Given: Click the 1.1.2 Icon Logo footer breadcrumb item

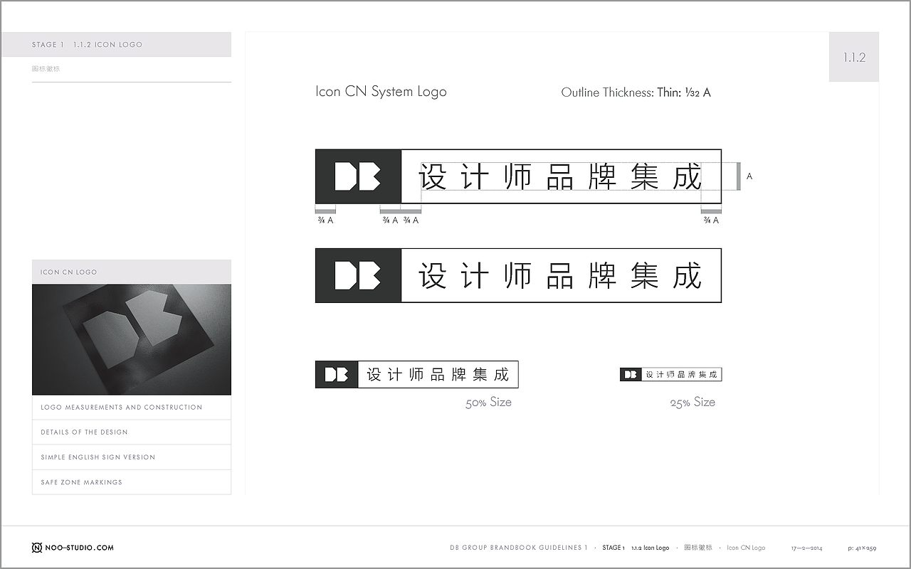Looking at the screenshot, I should (x=651, y=548).
